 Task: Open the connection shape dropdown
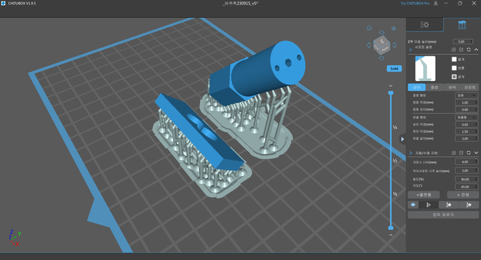(x=467, y=117)
